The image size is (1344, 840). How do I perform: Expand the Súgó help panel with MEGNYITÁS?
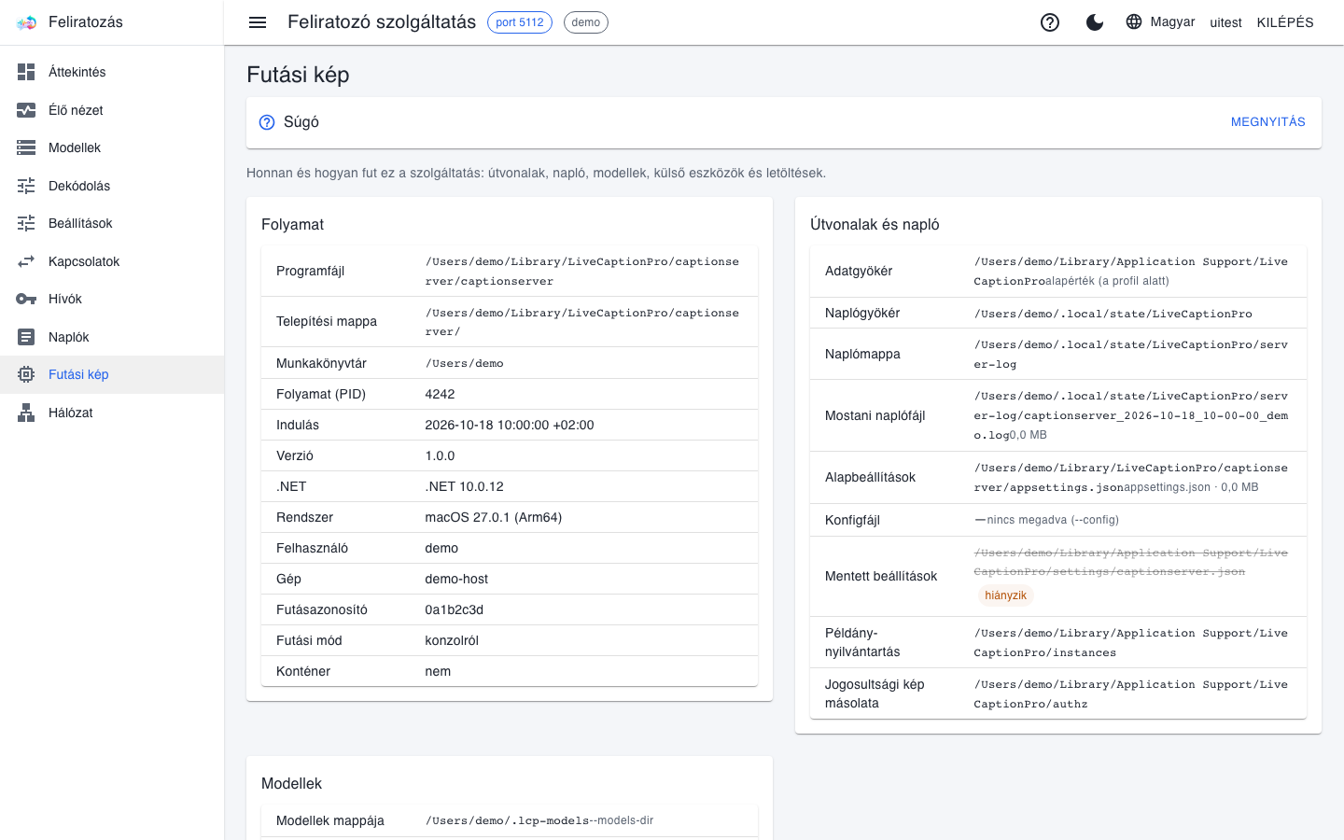coord(1267,122)
